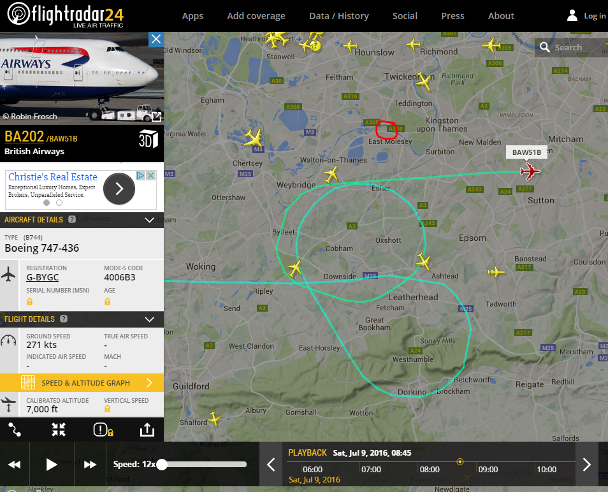Collapse the Flight Details section

pos(149,319)
